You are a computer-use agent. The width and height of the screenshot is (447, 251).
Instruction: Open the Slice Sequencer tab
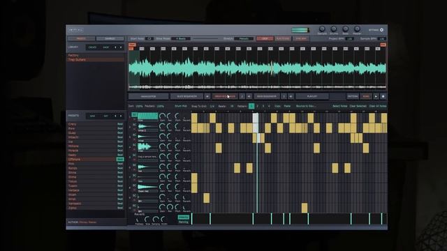186,96
